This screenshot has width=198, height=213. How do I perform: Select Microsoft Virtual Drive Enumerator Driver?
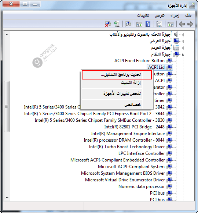coord(125,180)
